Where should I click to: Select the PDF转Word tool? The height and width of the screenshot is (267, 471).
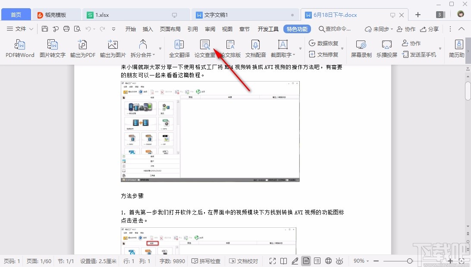(19, 47)
